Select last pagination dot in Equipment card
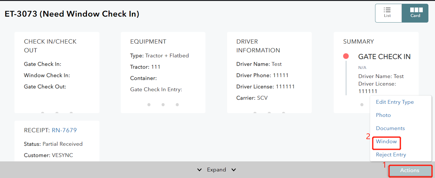The width and height of the screenshot is (435, 178). point(177,105)
